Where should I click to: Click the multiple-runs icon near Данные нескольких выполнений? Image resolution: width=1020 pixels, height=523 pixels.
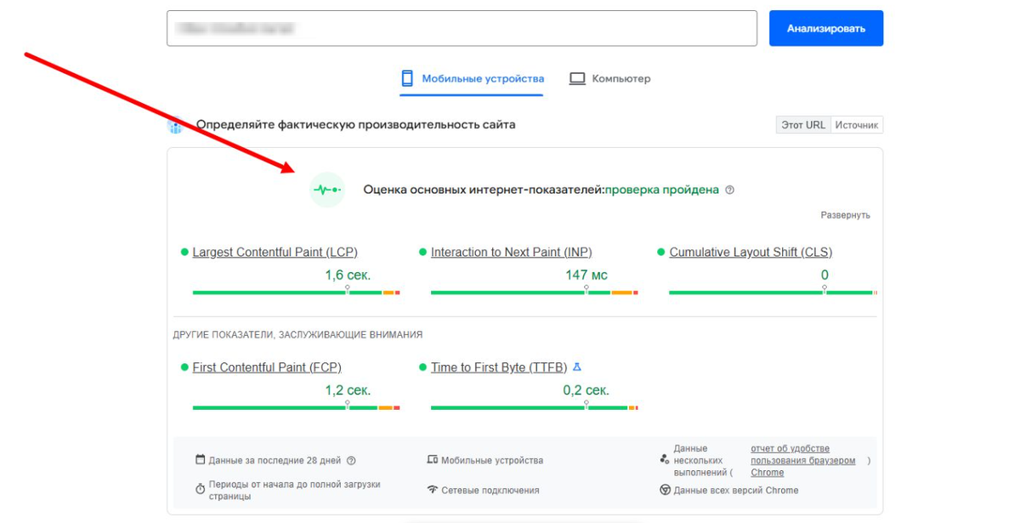click(x=666, y=459)
